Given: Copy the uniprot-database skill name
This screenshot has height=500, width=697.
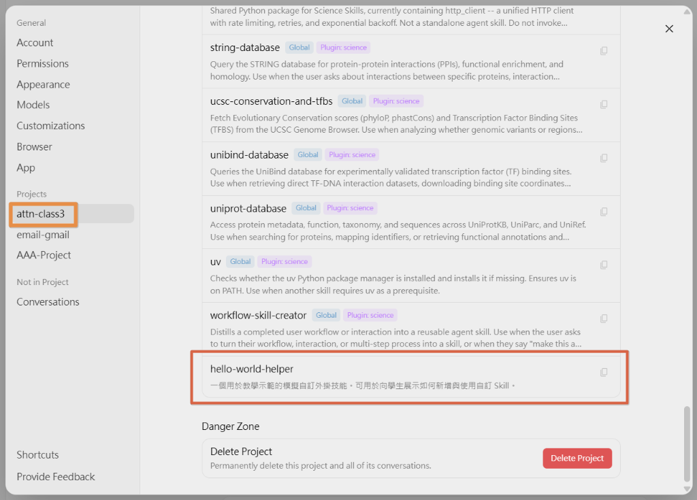Looking at the screenshot, I should pyautogui.click(x=604, y=212).
